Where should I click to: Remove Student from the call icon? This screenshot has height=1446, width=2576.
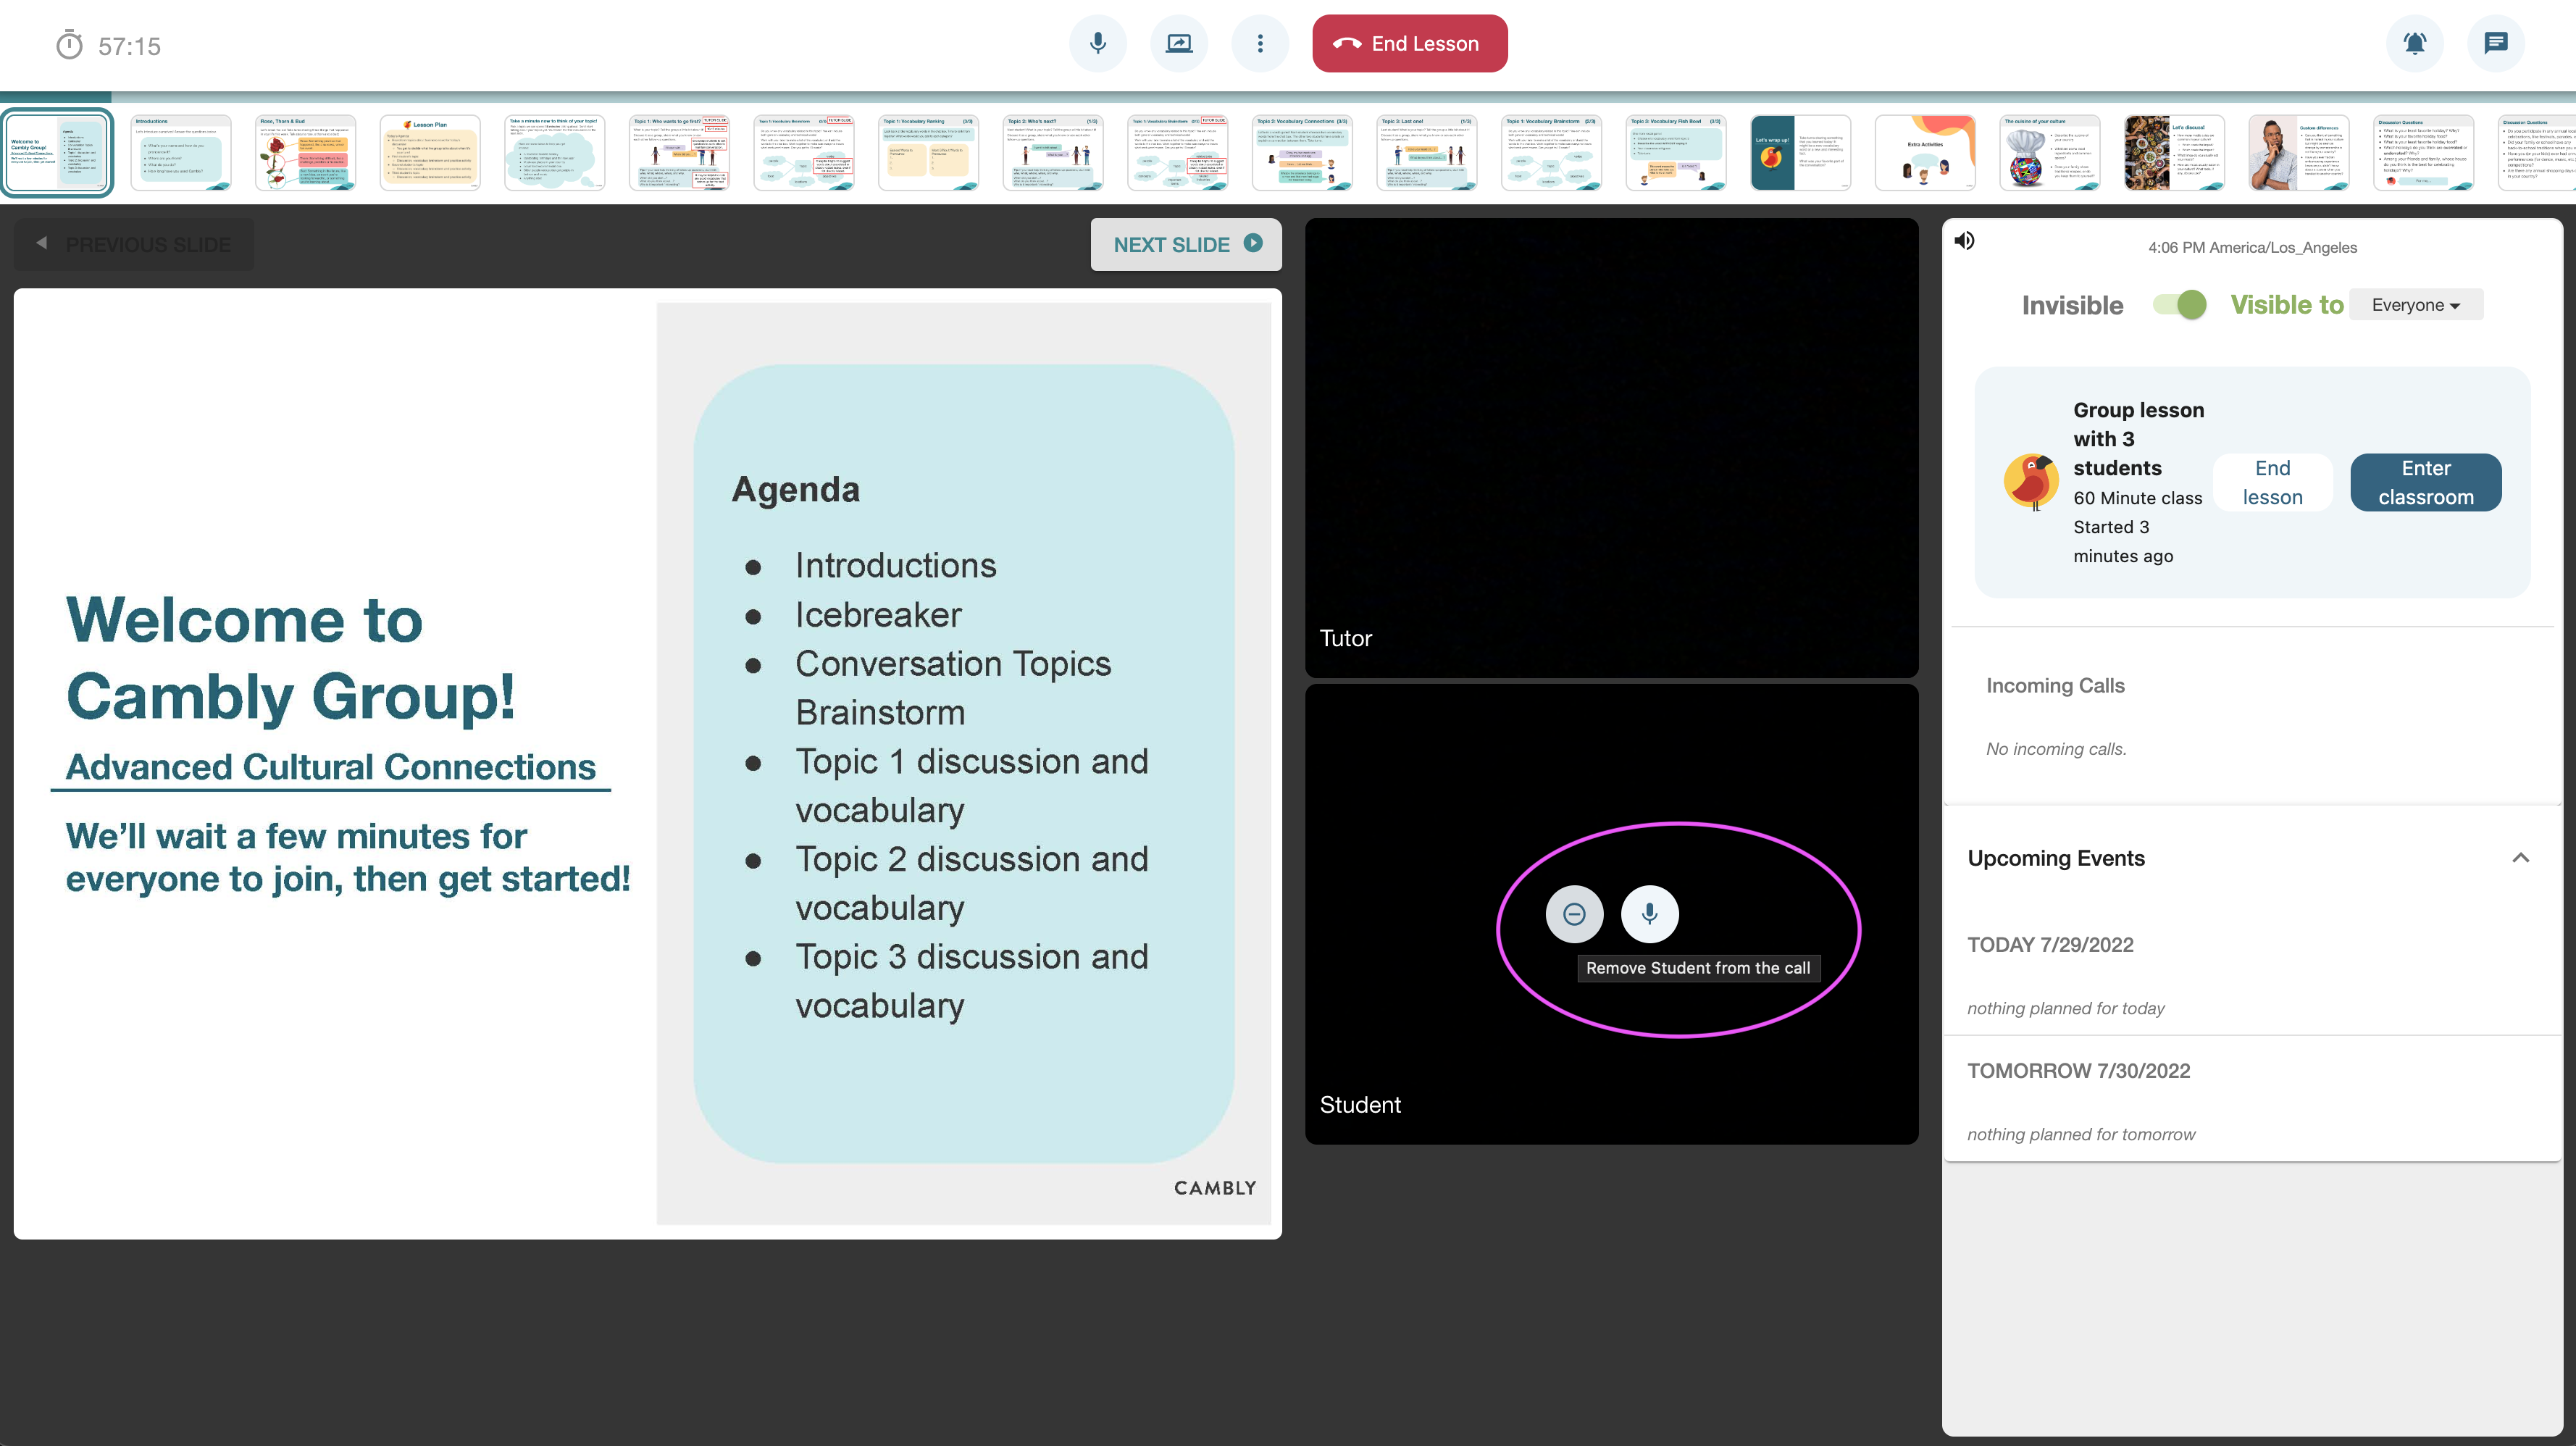click(x=1574, y=914)
